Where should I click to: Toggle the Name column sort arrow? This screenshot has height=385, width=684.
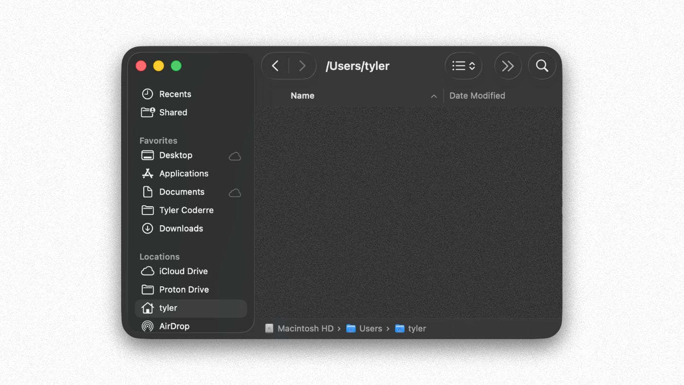(433, 96)
